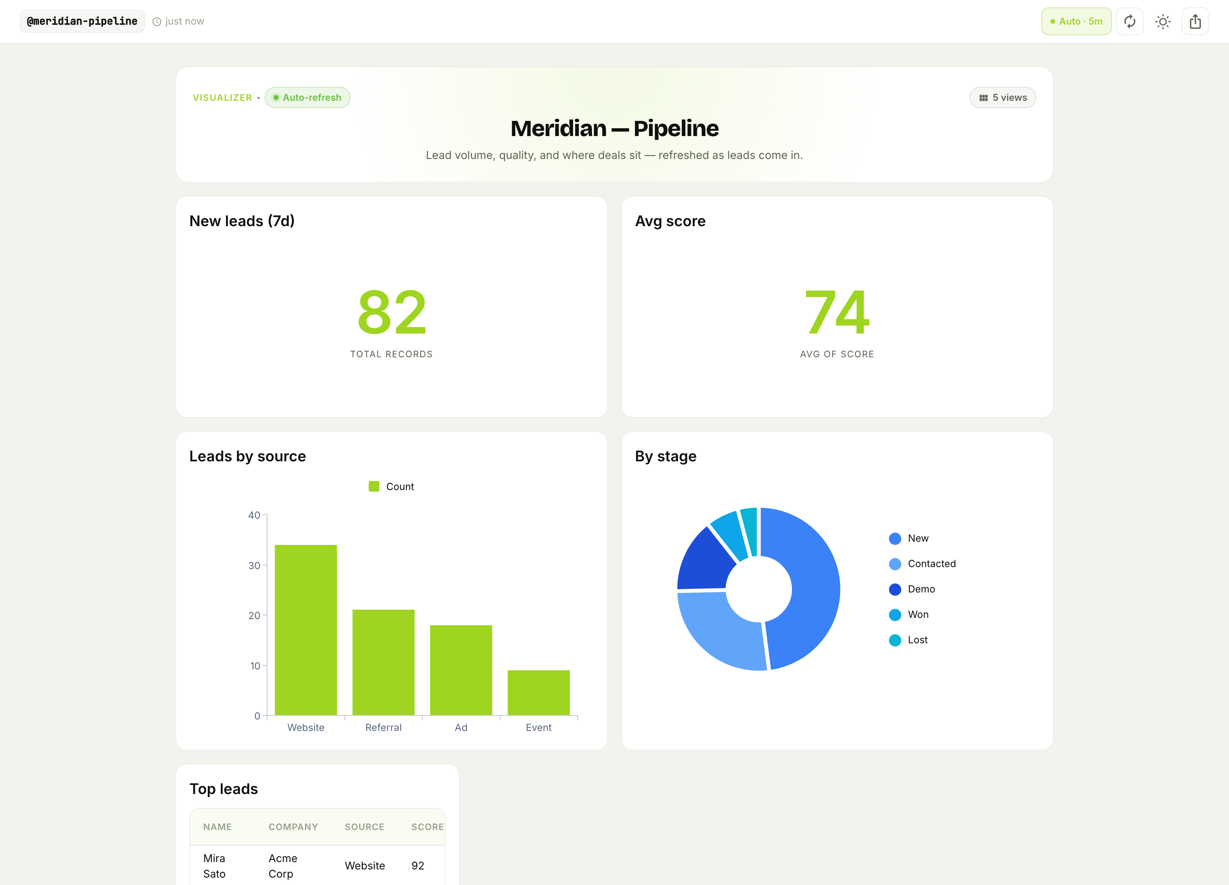Click the grid icon in 5 views
1229x885 pixels.
pos(983,98)
